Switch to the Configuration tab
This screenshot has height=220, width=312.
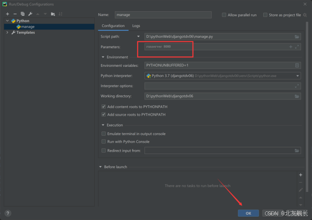tap(113, 26)
